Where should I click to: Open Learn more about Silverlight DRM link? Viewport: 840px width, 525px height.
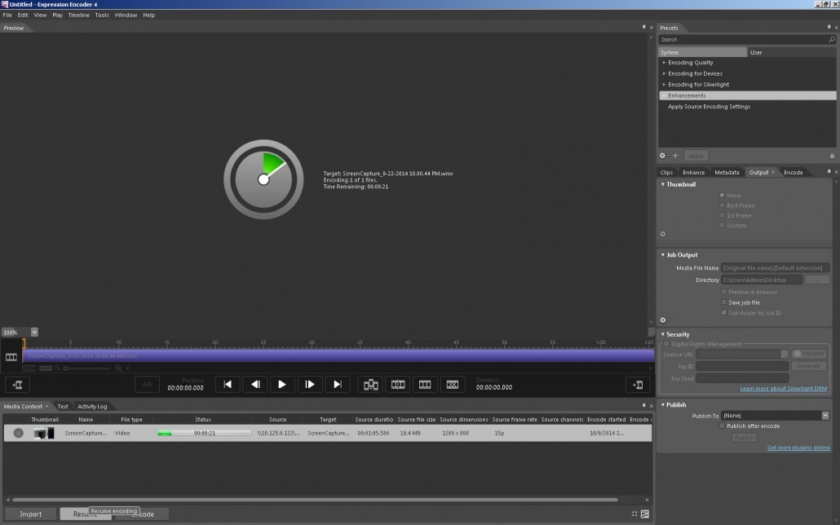pyautogui.click(x=783, y=388)
